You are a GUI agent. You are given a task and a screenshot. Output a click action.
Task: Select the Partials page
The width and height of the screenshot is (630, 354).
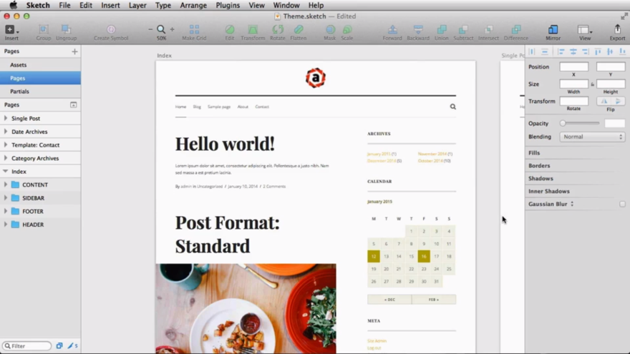click(x=40, y=91)
